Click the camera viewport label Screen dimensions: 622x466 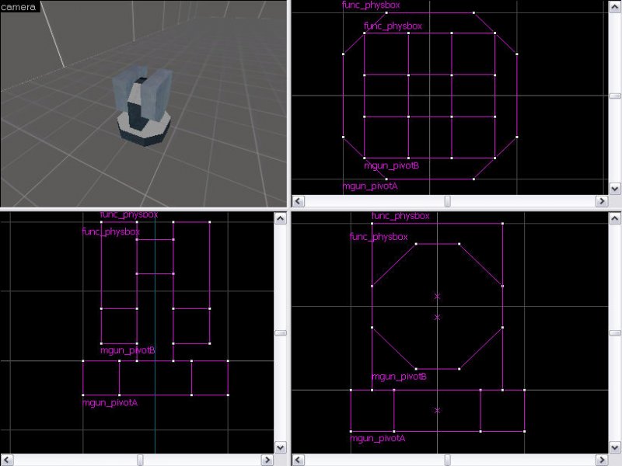[19, 6]
